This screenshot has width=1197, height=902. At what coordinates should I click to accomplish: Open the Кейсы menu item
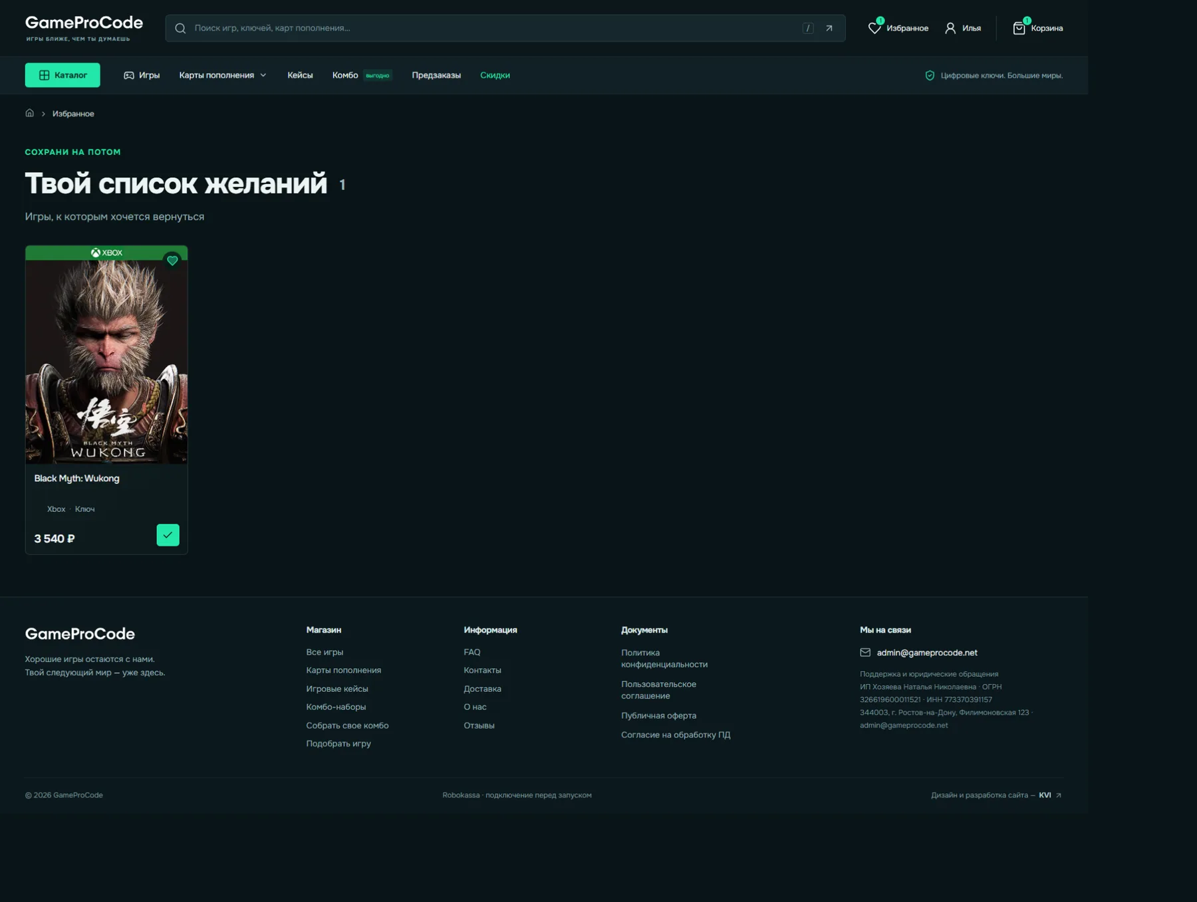[x=300, y=75]
